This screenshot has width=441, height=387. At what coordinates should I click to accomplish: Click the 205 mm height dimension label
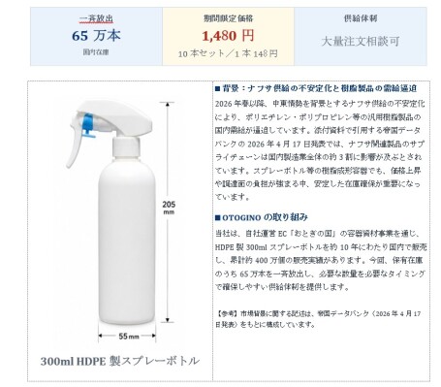click(169, 208)
